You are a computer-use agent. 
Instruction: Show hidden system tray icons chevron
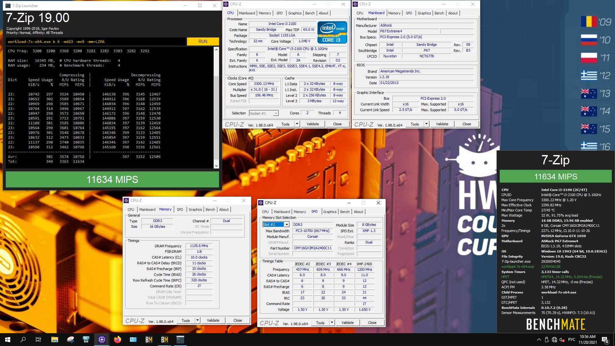[x=539, y=340]
